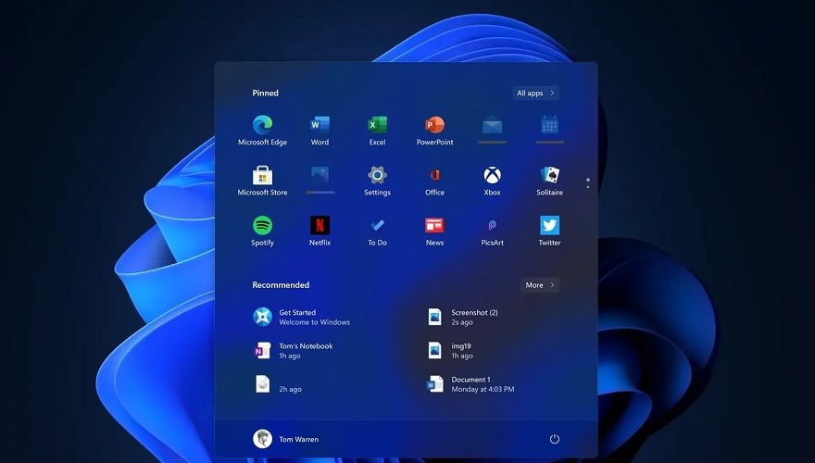Image resolution: width=815 pixels, height=463 pixels.
Task: Open Get Started welcome item
Action: tap(301, 317)
